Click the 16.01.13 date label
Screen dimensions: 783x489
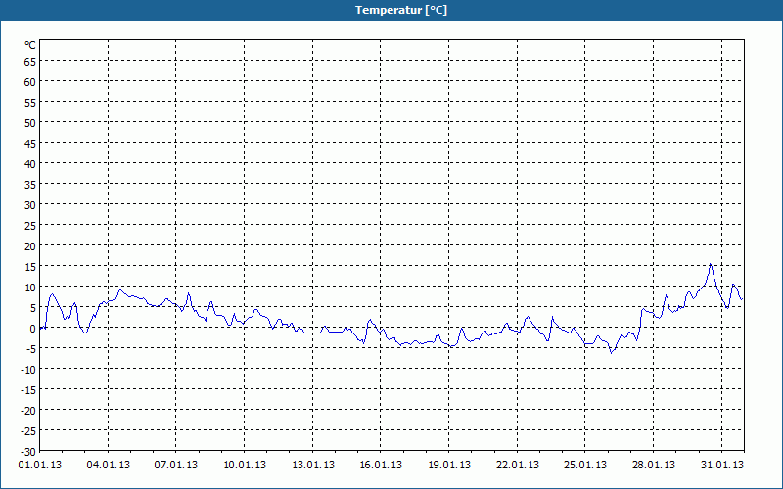[381, 465]
